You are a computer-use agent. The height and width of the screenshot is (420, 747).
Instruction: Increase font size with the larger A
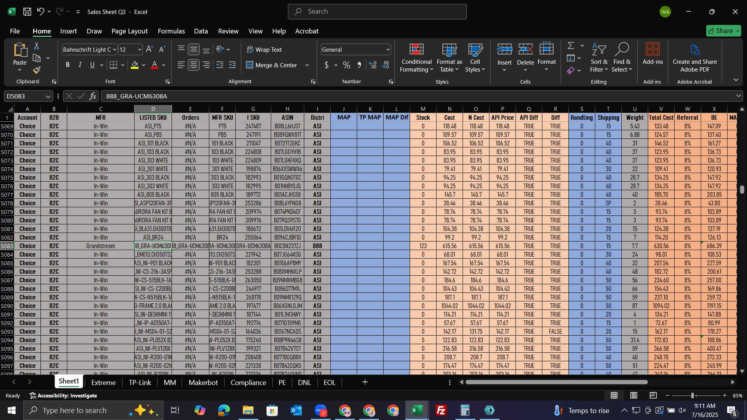pos(149,49)
